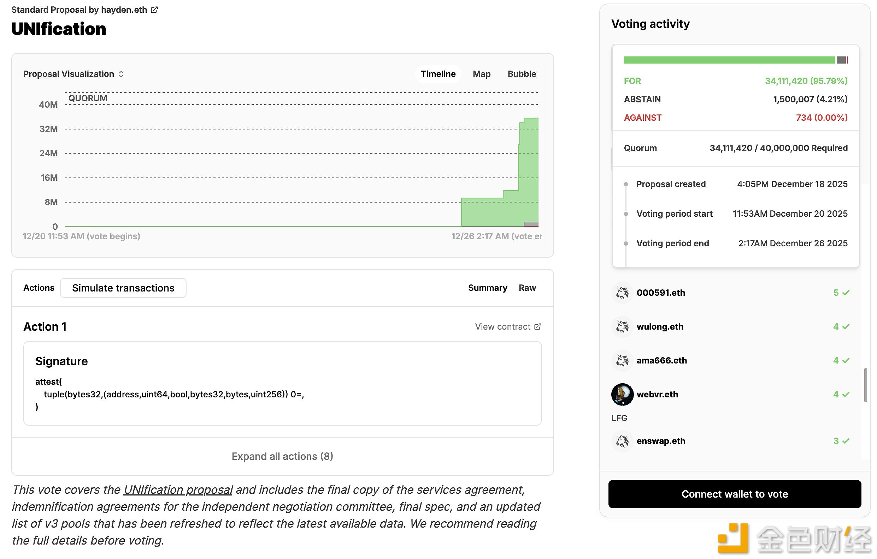This screenshot has width=877, height=559.
Task: Open the UNIfication proposal link
Action: [178, 490]
